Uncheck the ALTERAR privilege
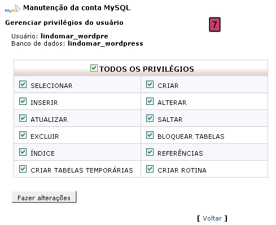The width and height of the screenshot is (276, 225). tap(150, 102)
